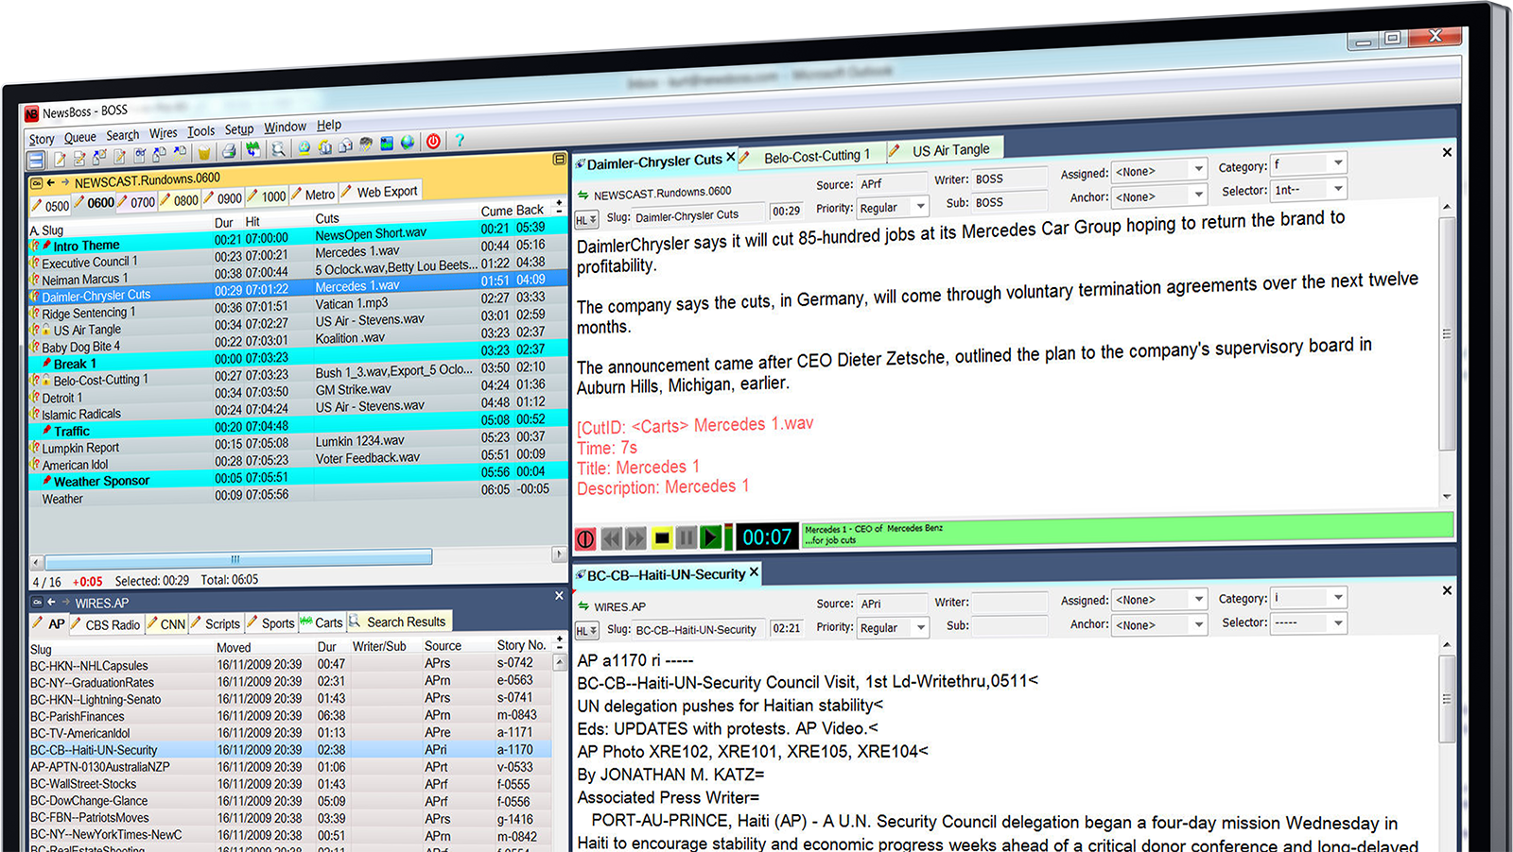Select BC-WallStreet-Stocks in the wires list
Viewport: 1513px width, 852px height.
point(83,784)
